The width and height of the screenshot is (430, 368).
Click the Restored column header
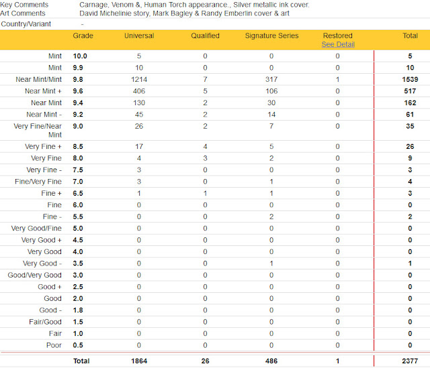(x=337, y=36)
